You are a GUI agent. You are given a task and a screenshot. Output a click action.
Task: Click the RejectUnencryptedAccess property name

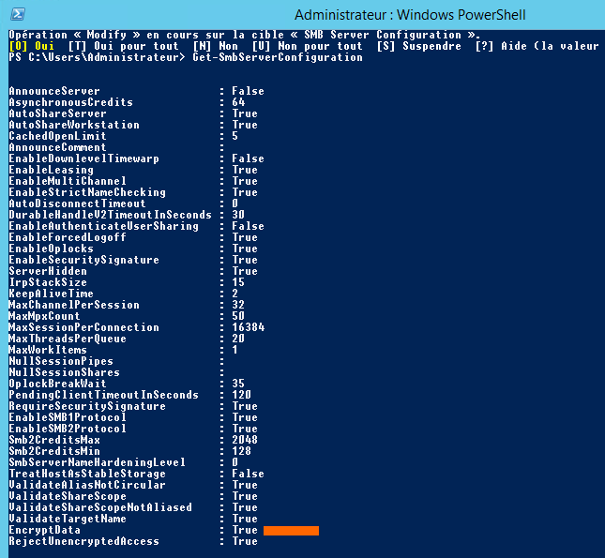[x=83, y=541]
